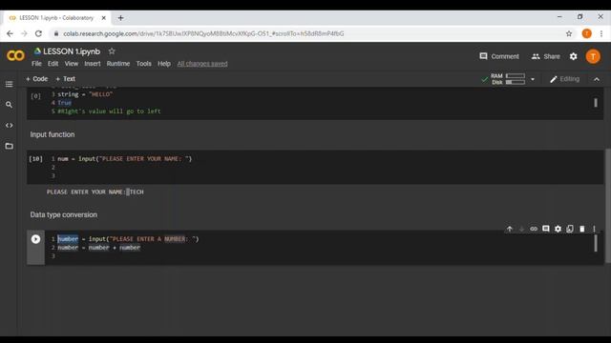
Task: Open the Insert menu
Action: [x=93, y=64]
